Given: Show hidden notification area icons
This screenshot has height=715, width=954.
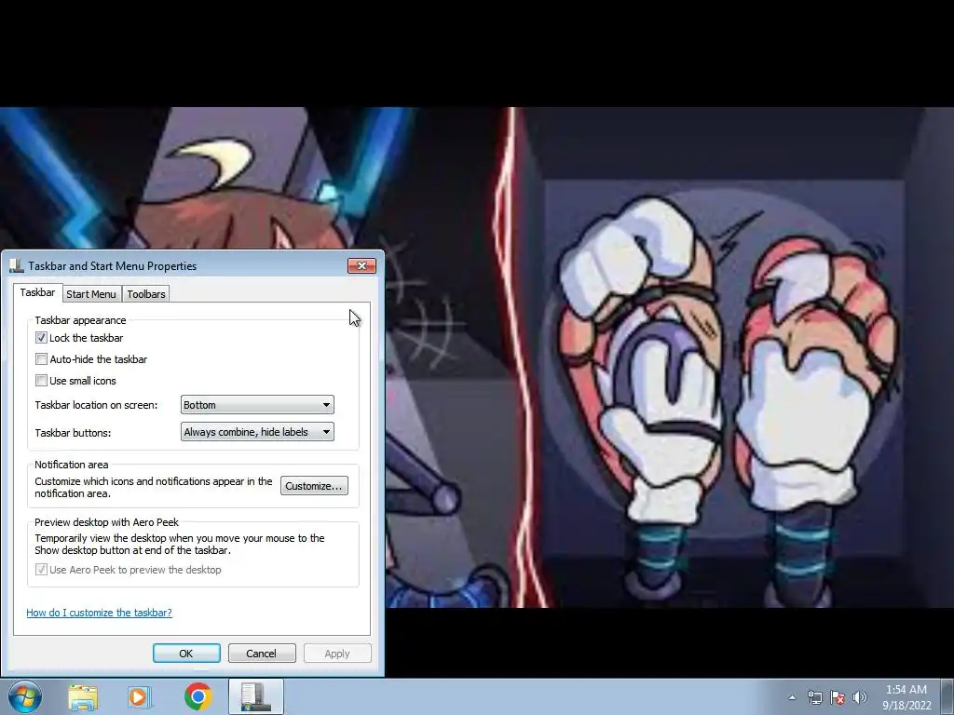Looking at the screenshot, I should coord(792,697).
